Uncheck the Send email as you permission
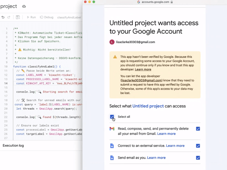This screenshot has width=227, height=170. [x=198, y=158]
